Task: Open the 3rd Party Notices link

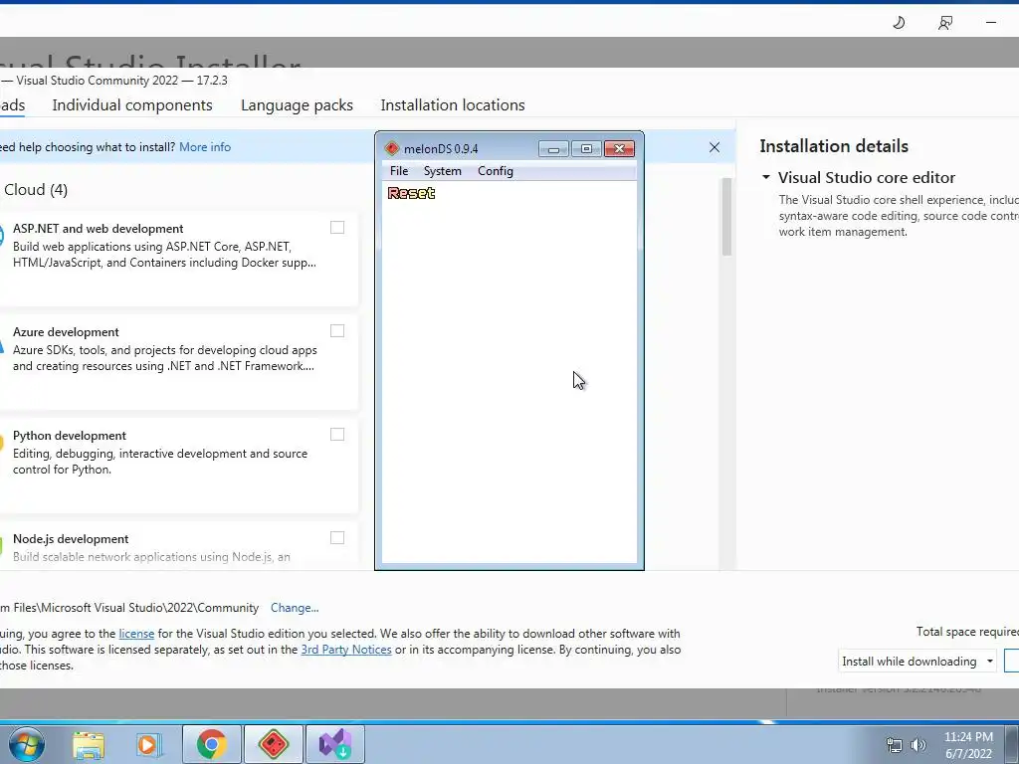Action: (346, 650)
